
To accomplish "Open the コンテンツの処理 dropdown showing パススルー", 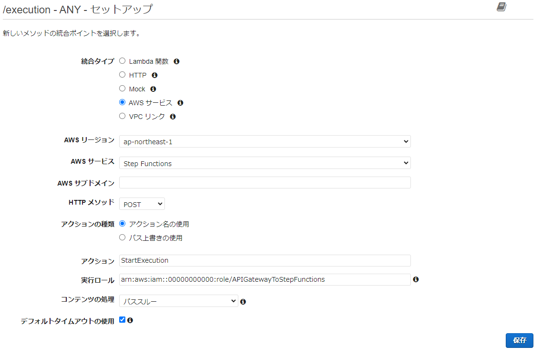I will tap(178, 301).
